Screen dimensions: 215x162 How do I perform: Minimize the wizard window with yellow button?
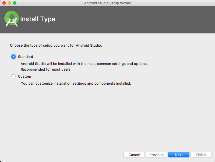click(9, 3)
